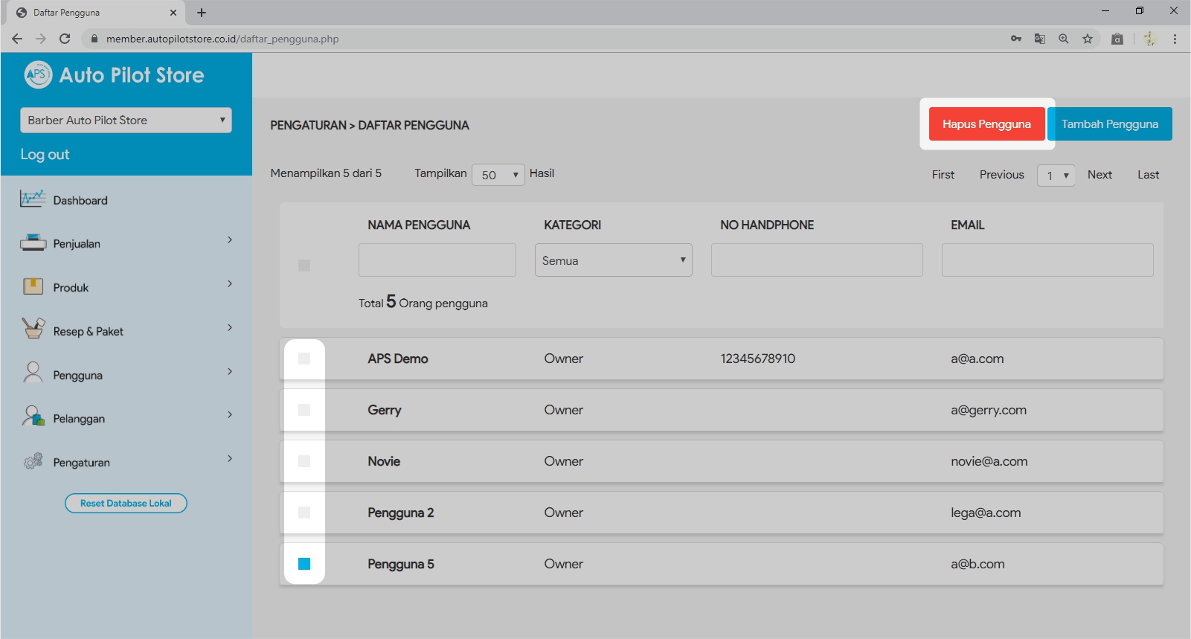
Task: Click the Pelanggan customer icon
Action: (x=33, y=417)
